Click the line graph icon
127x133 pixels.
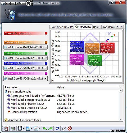pos(36,129)
